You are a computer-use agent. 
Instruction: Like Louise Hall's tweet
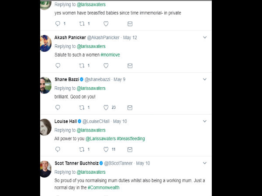pyautogui.click(x=106, y=149)
